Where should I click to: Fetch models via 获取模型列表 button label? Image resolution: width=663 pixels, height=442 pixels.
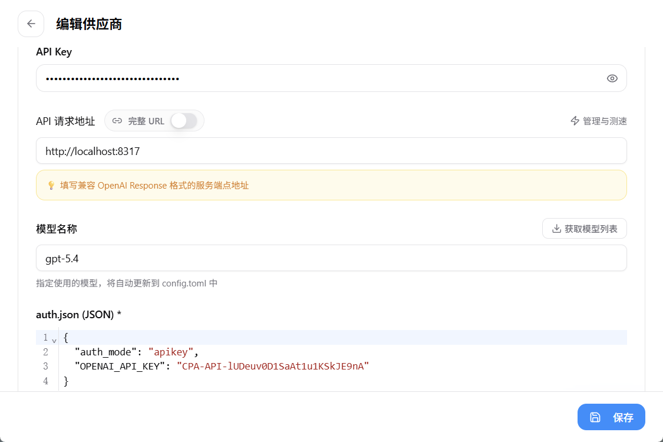click(591, 229)
